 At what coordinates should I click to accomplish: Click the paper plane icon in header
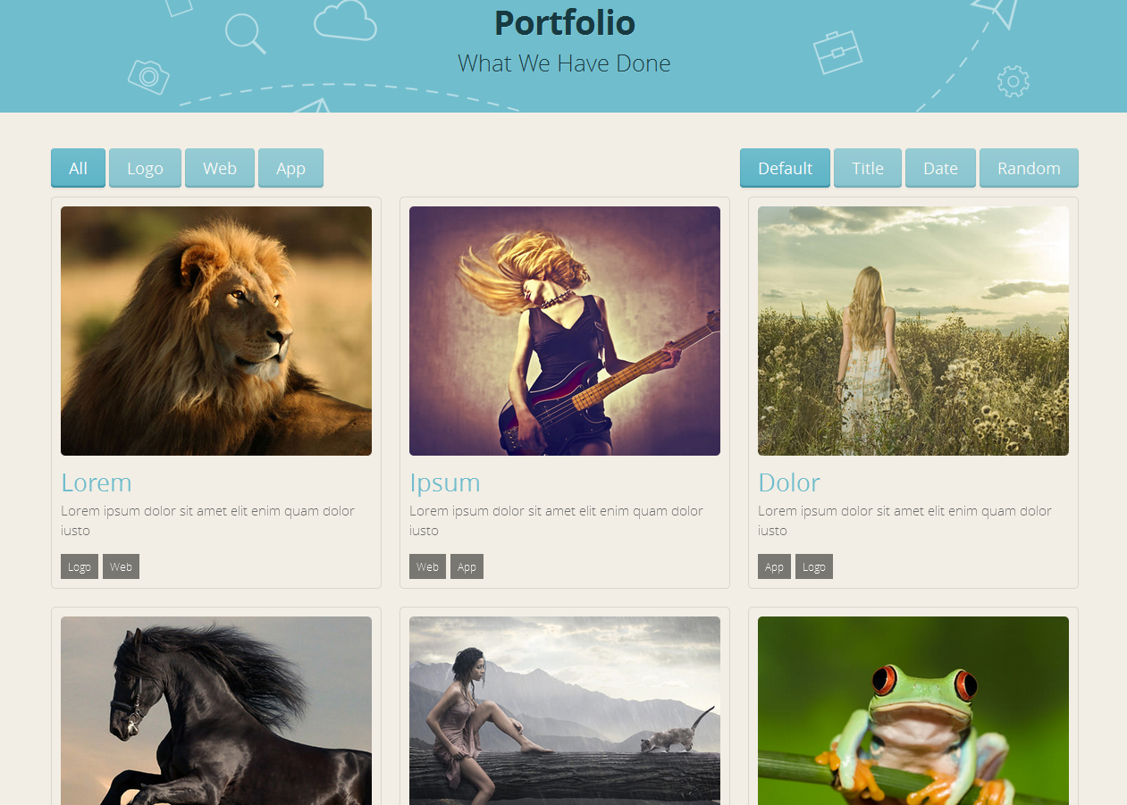(999, 12)
